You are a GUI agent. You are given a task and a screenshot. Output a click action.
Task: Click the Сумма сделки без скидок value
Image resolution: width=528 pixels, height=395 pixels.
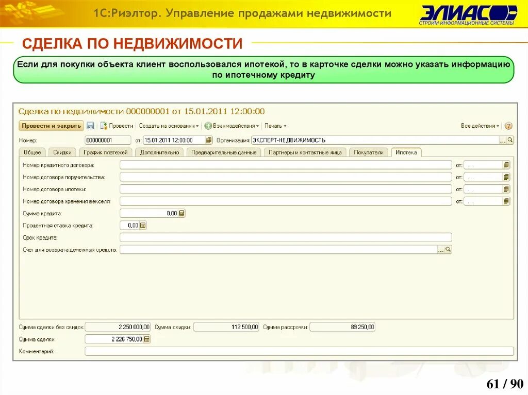point(118,327)
